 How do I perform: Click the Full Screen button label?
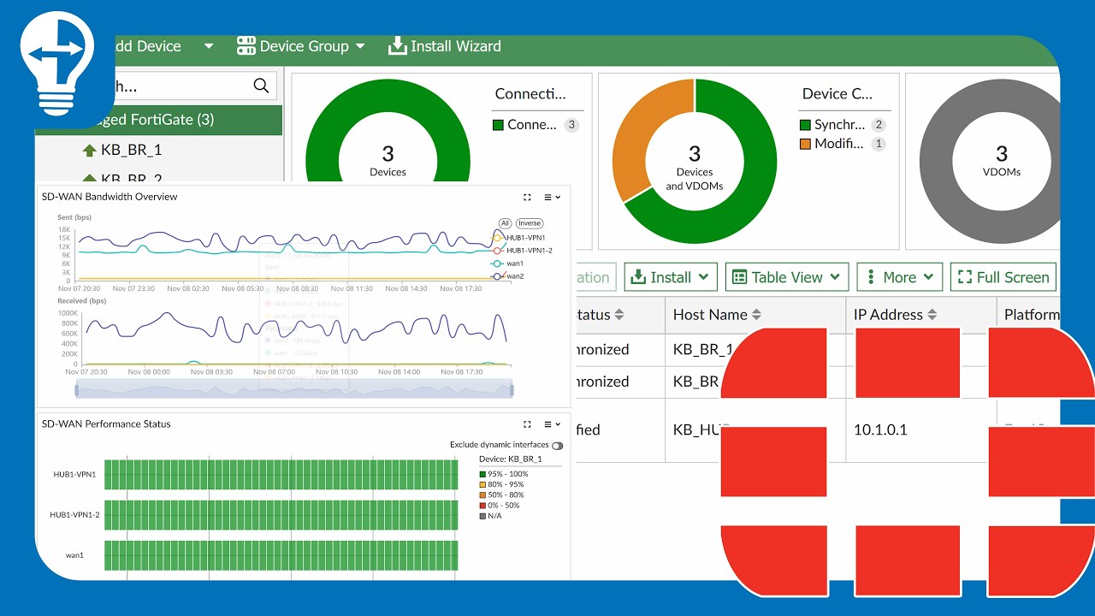(1013, 277)
